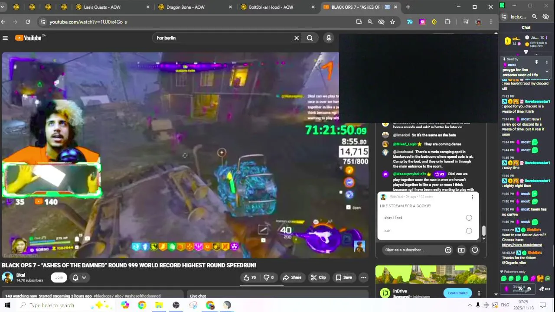The height and width of the screenshot is (312, 555).
Task: Open a new Chrome tab
Action: tap(408, 7)
